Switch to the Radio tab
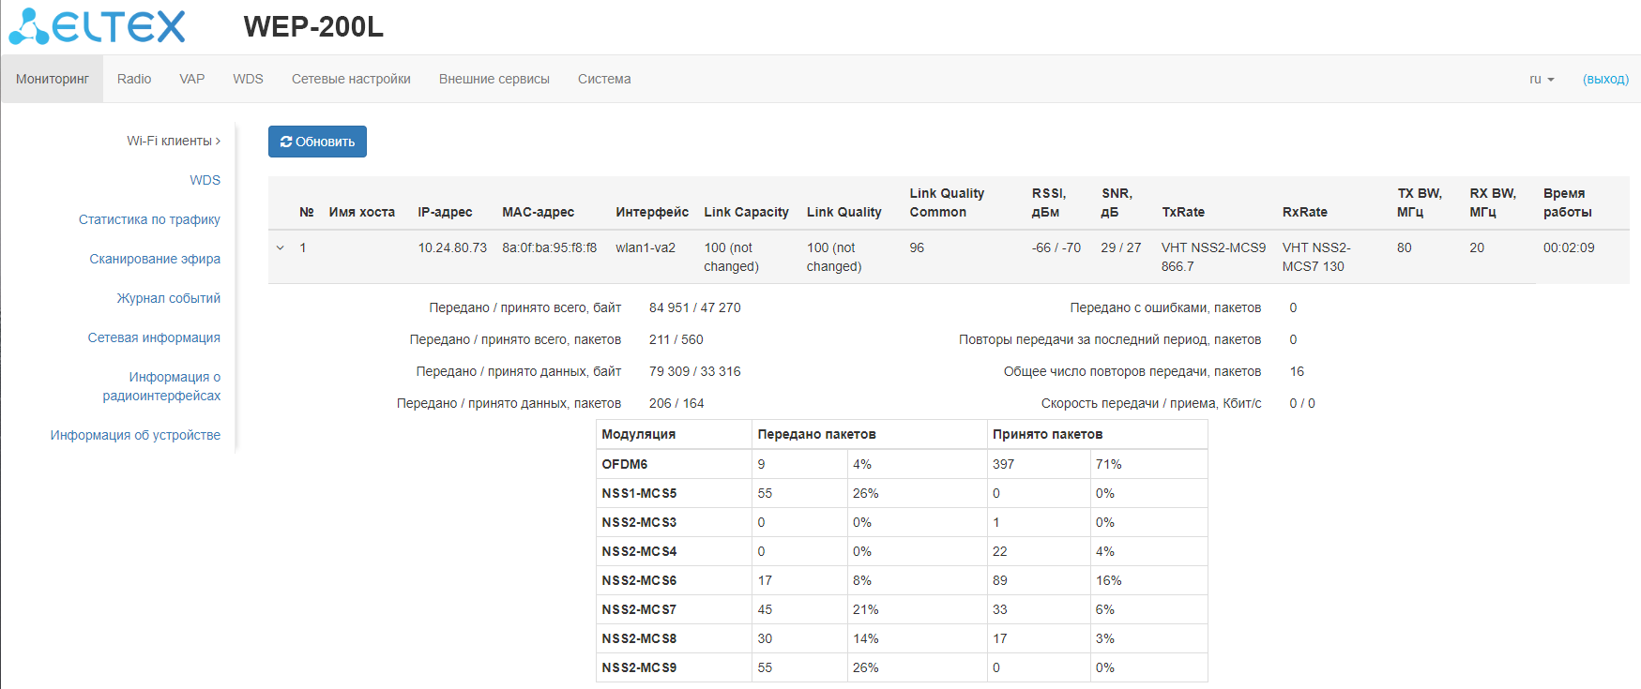Image resolution: width=1641 pixels, height=689 pixels. [x=134, y=80]
